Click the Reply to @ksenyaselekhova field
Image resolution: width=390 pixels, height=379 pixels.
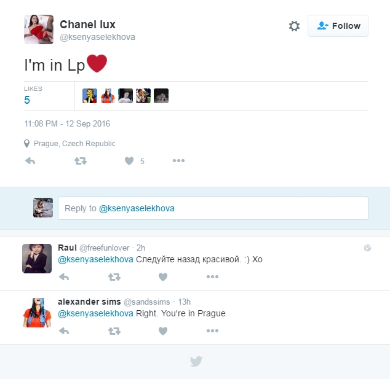213,208
